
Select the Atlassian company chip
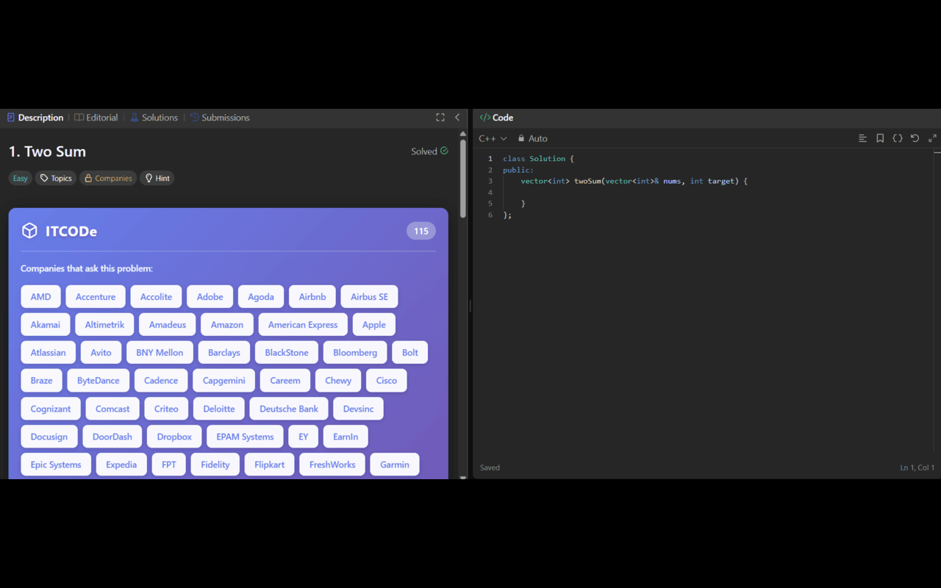tap(49, 353)
